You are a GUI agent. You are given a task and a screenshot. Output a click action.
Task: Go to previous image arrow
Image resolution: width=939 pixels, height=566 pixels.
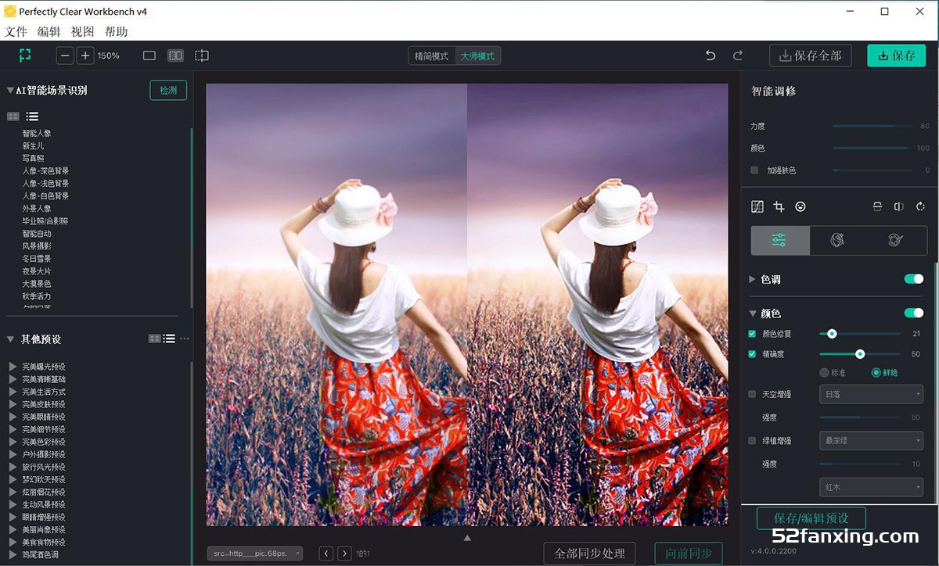[x=326, y=553]
